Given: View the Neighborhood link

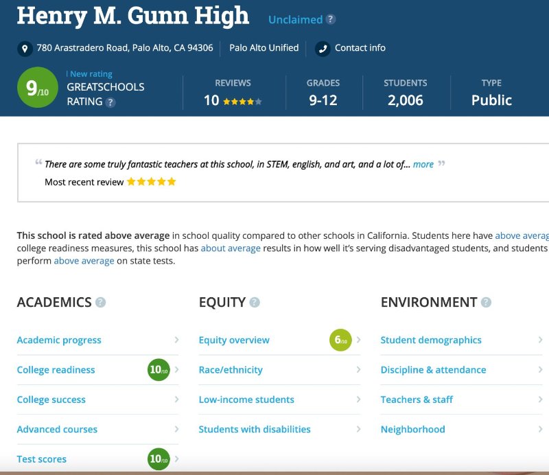Looking at the screenshot, I should (413, 430).
